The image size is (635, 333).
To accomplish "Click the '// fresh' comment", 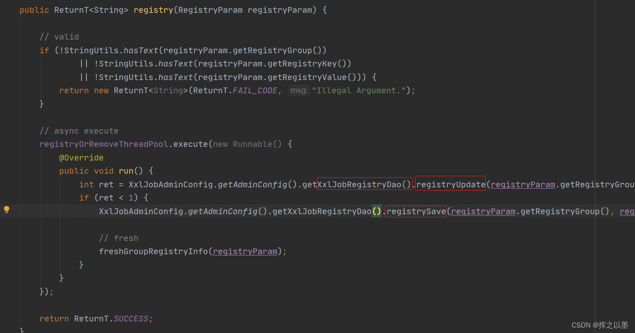I will click(119, 238).
